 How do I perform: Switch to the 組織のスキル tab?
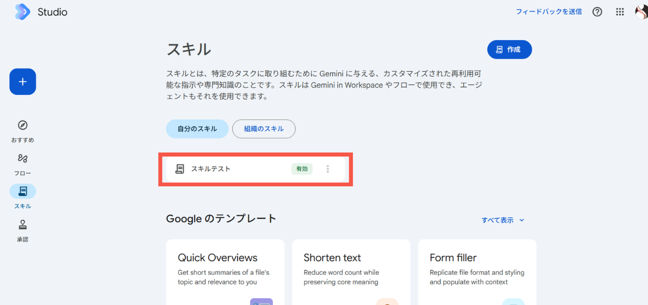tap(264, 129)
